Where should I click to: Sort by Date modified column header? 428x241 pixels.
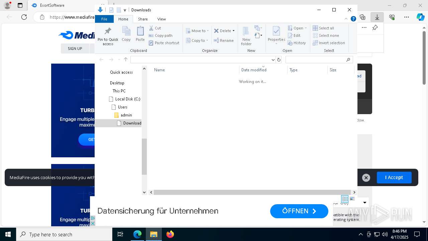click(x=263, y=70)
